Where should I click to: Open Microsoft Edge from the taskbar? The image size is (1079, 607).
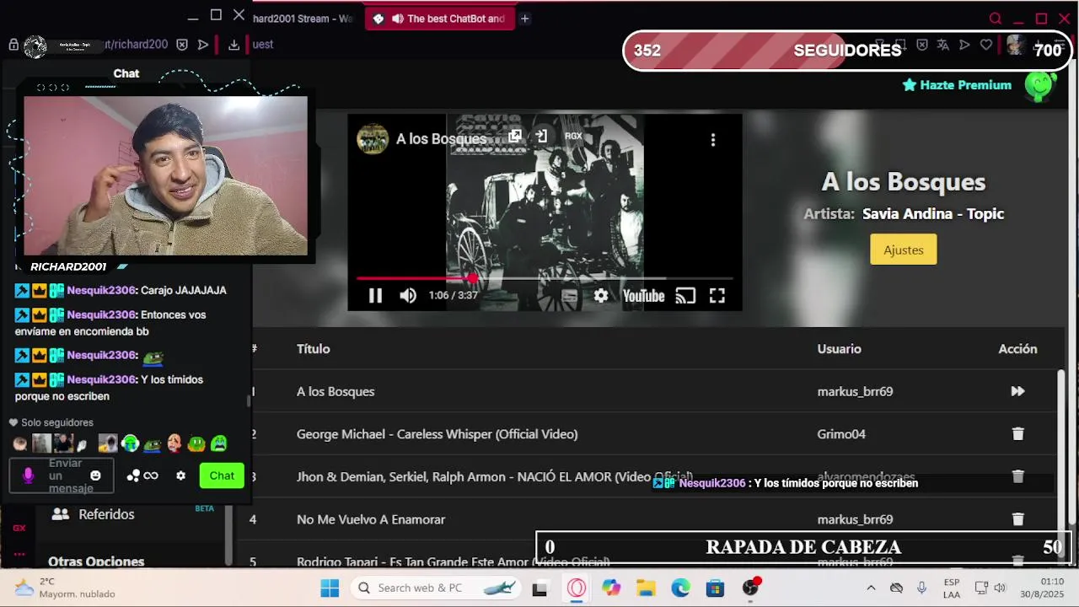pos(680,588)
